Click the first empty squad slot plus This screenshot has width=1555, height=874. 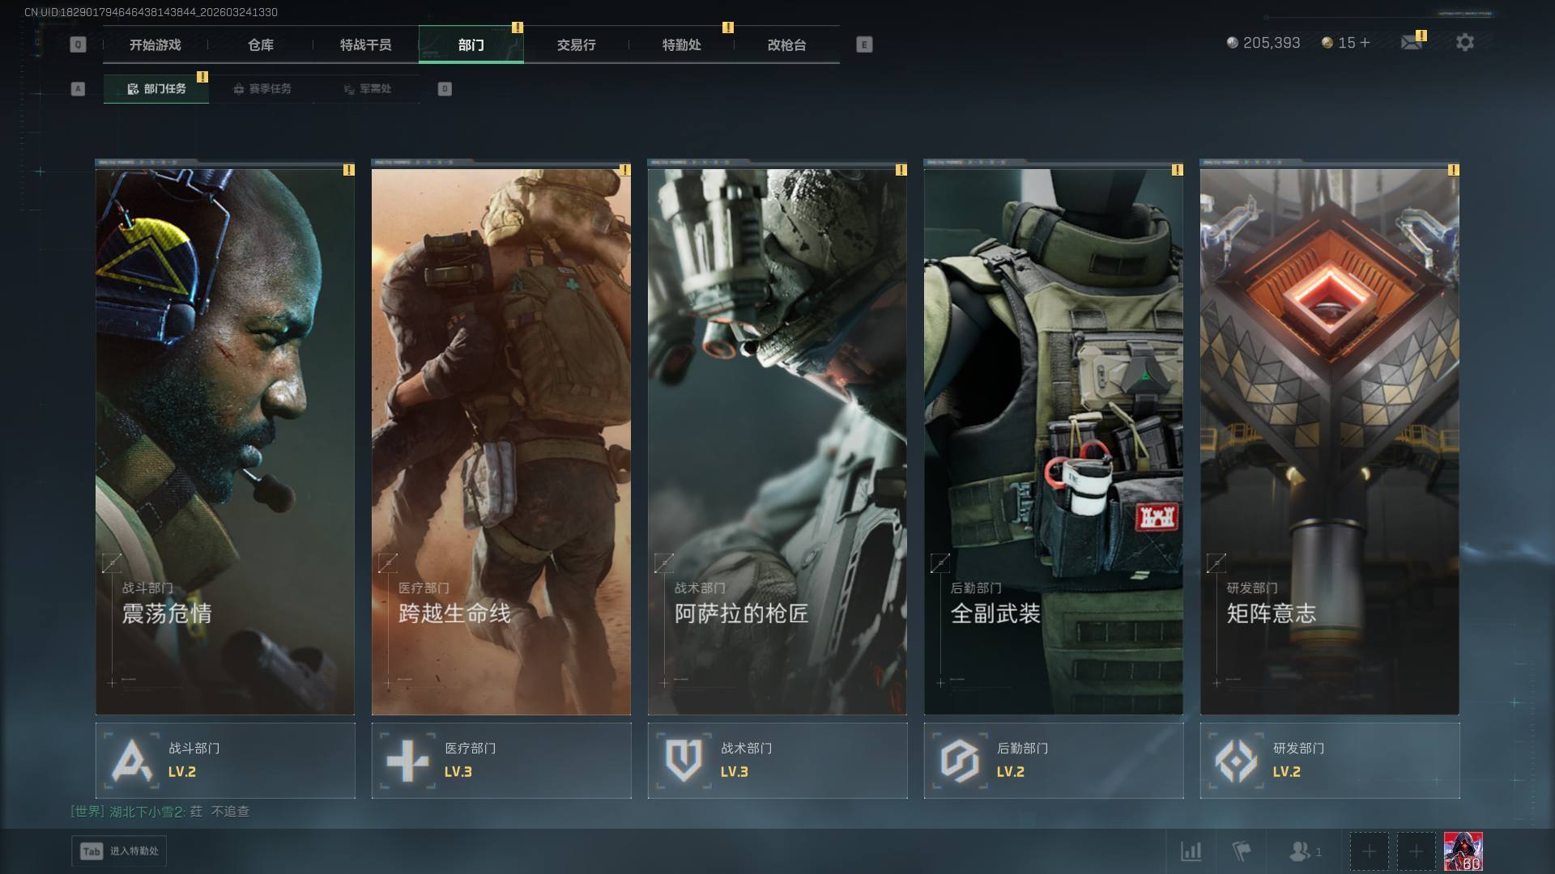tap(1369, 851)
